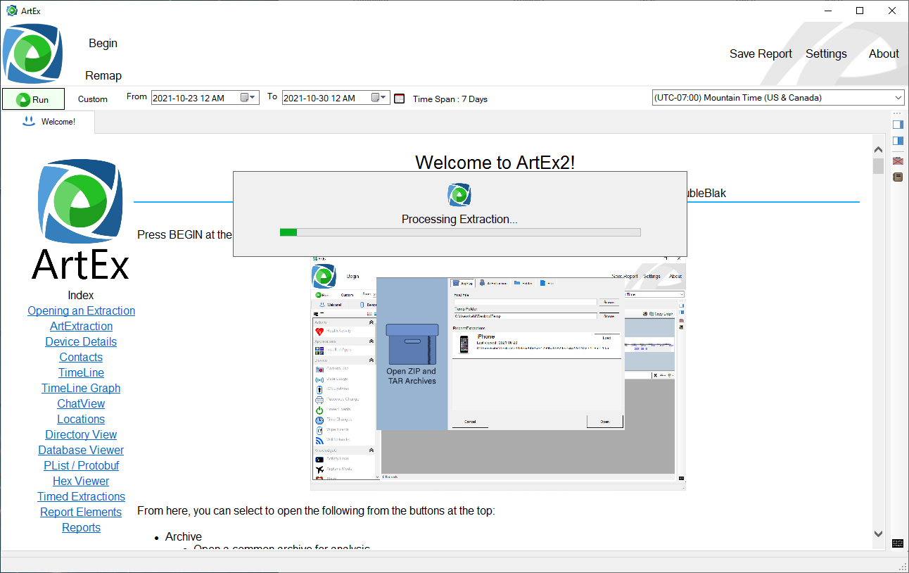
Task: Click the Custom time range label
Action: (x=93, y=99)
